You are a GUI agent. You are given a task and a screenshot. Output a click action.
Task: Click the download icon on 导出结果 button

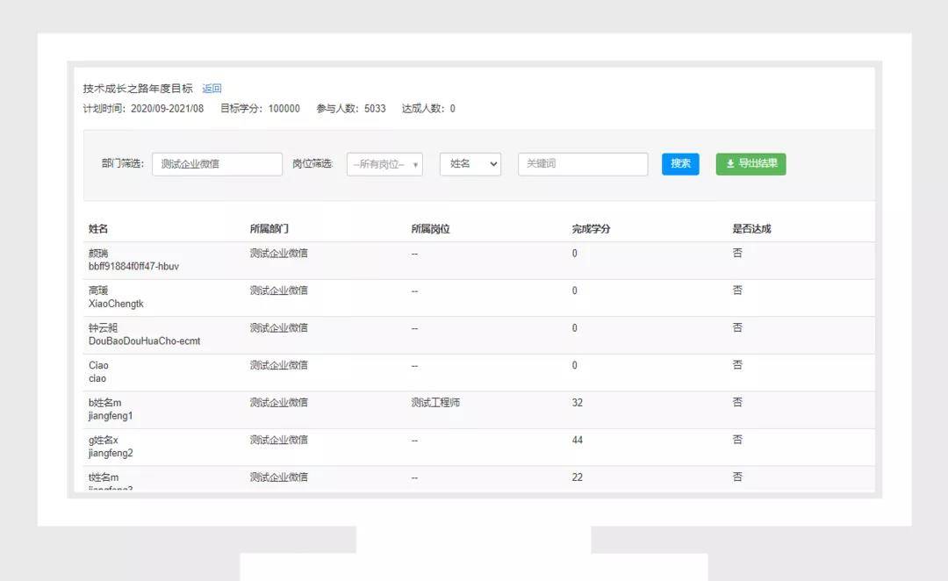pos(729,163)
